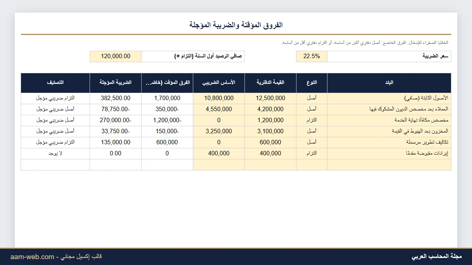472x265 pixels.
Task: Select book value cell 12,500,000
Action: (270, 98)
